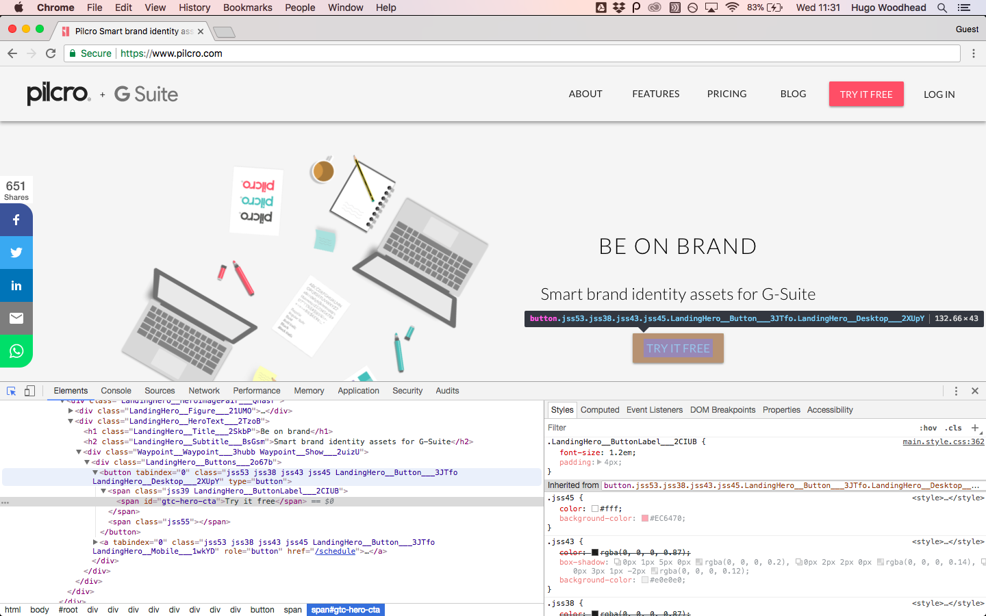
Task: Open main.style.css:362 source link
Action: 944,442
